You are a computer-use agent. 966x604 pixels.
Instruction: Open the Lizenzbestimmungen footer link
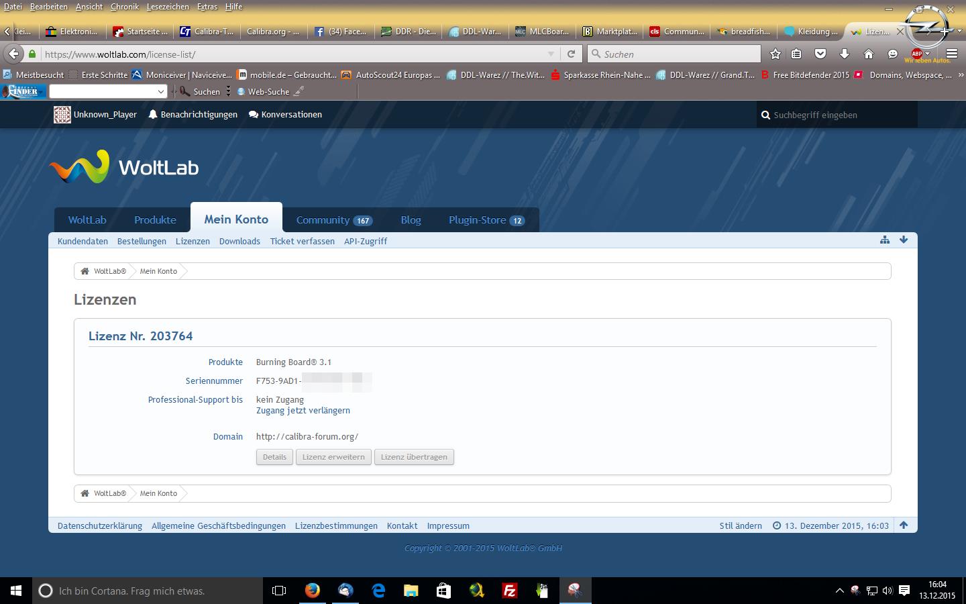coord(336,526)
